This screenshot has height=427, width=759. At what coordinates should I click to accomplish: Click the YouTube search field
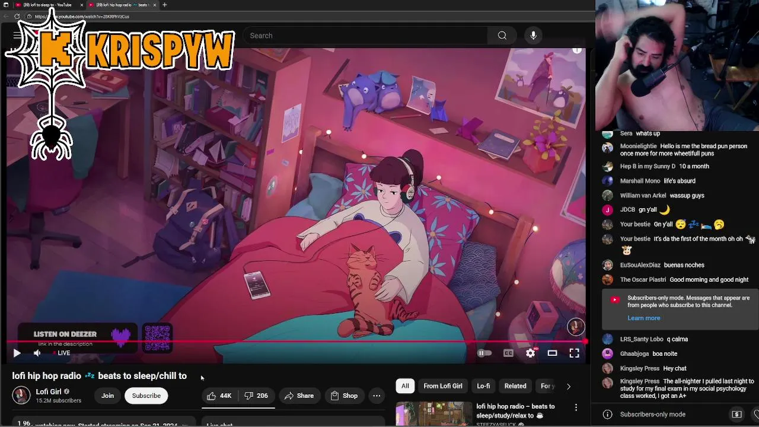click(365, 36)
